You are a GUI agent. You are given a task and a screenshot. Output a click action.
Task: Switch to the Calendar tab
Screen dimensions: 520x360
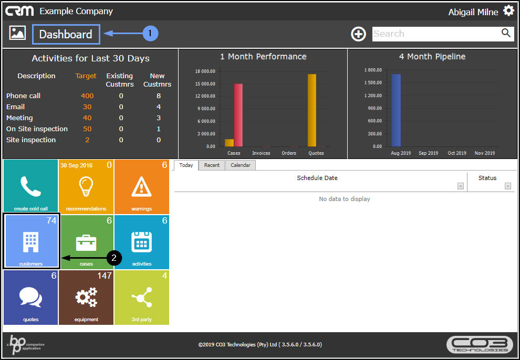click(x=240, y=165)
